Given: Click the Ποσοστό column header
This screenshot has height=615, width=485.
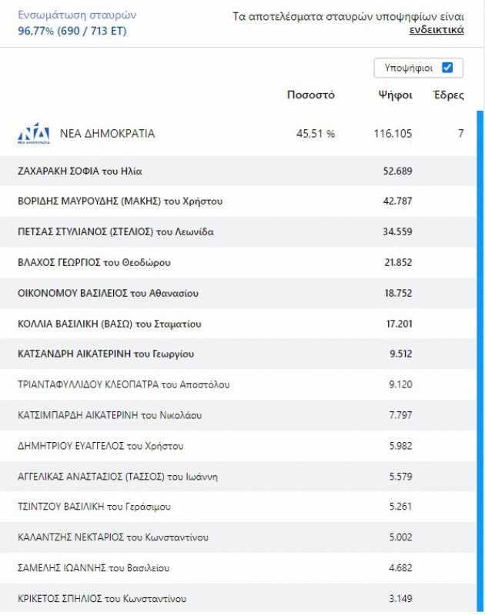Looking at the screenshot, I should click(311, 95).
